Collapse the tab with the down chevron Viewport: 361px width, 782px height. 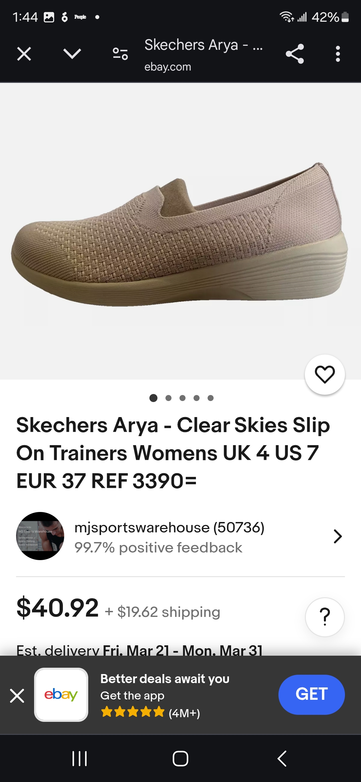[x=72, y=53]
